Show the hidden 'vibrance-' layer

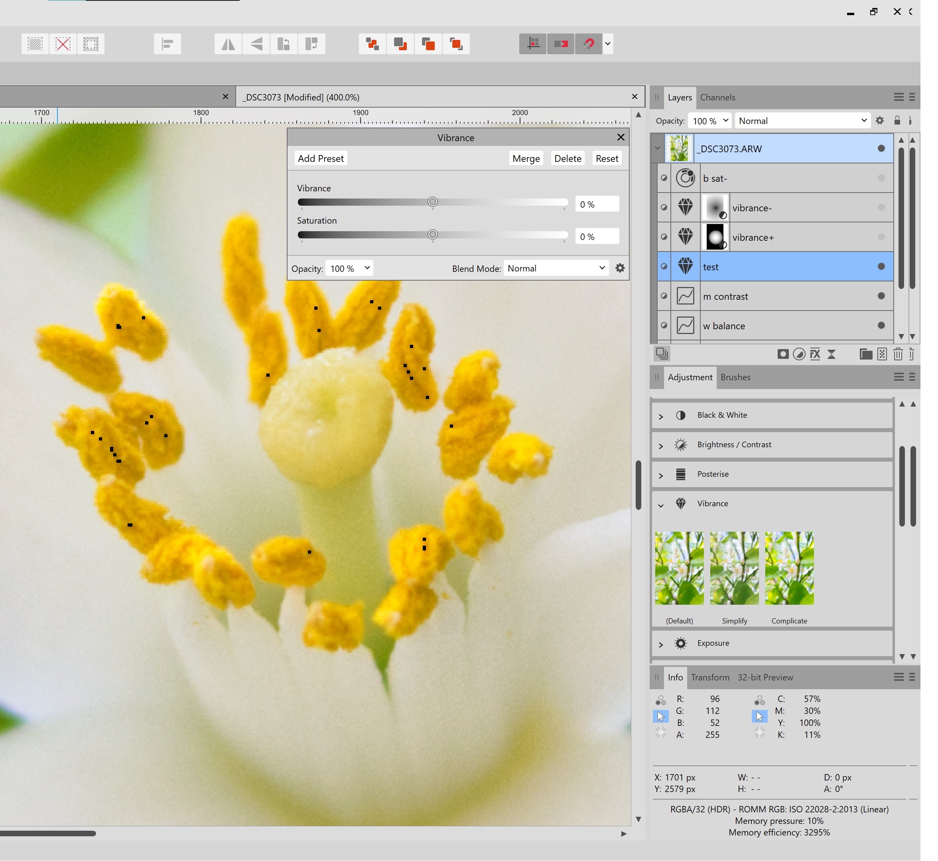881,207
